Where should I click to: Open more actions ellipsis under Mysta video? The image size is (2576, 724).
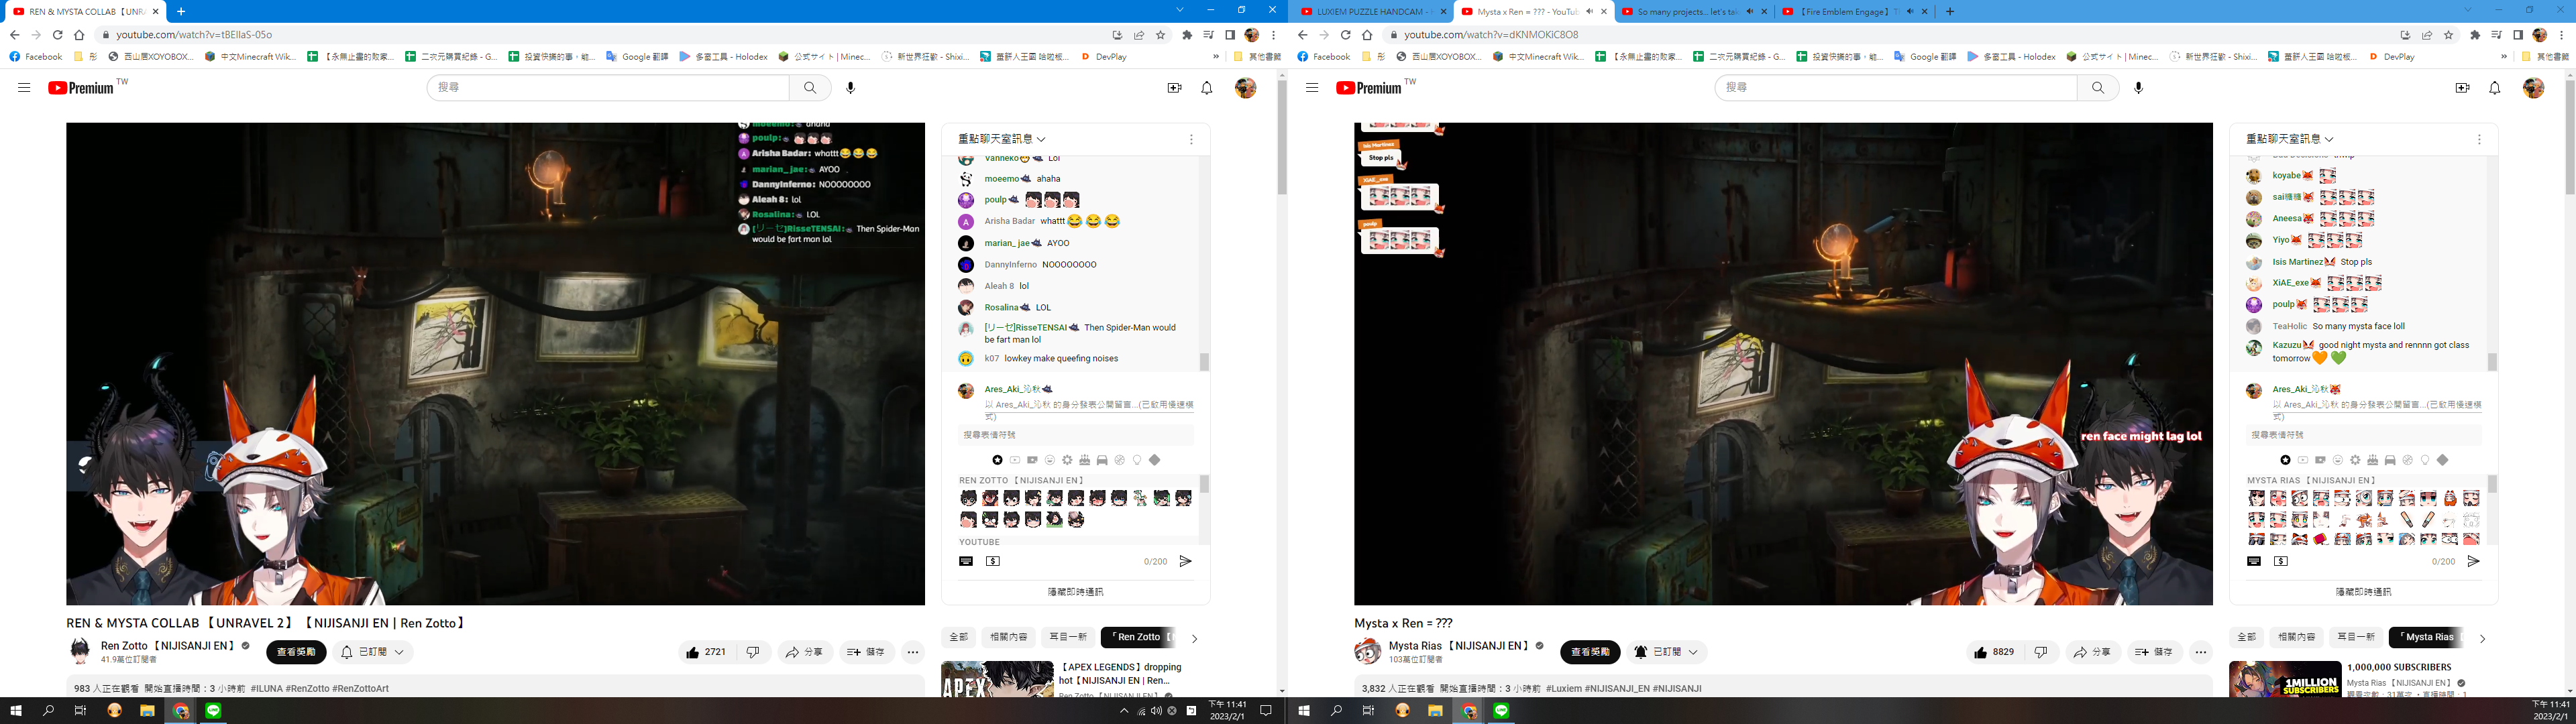click(2201, 652)
